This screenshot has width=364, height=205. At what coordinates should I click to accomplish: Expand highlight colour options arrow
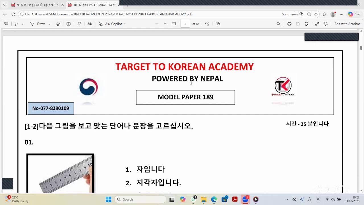pos(23,24)
